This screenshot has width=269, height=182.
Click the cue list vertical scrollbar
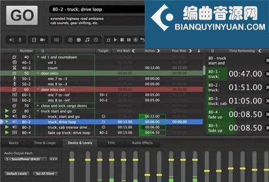[204, 70]
